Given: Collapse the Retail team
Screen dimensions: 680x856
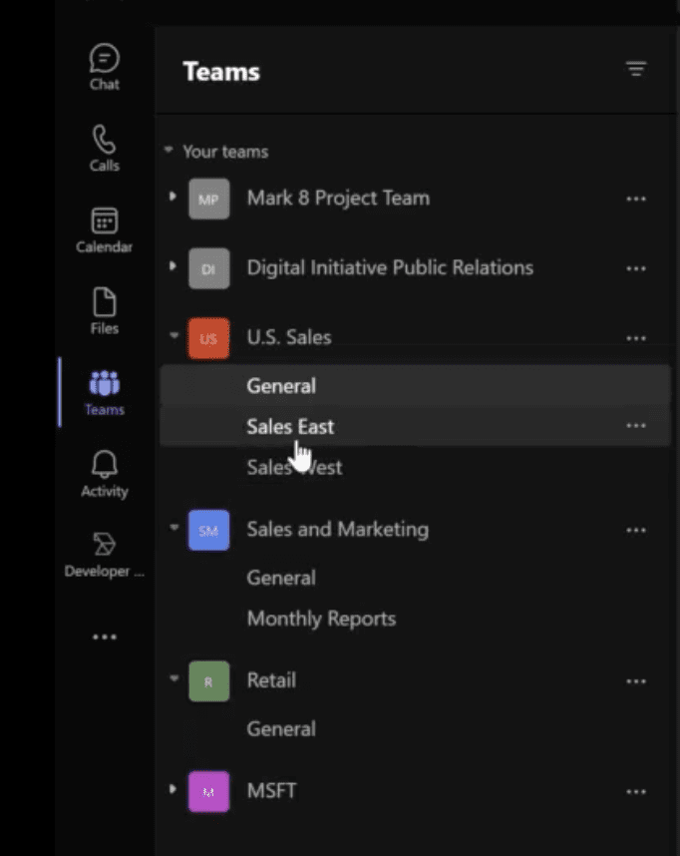Looking at the screenshot, I should 174,678.
